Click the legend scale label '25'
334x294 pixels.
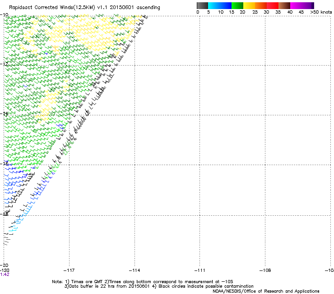tap(255, 12)
